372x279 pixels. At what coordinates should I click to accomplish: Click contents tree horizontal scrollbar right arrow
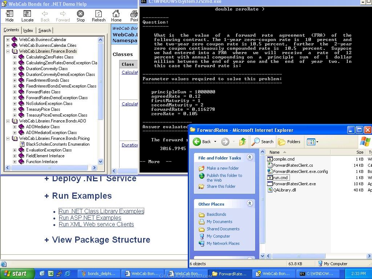point(94,168)
